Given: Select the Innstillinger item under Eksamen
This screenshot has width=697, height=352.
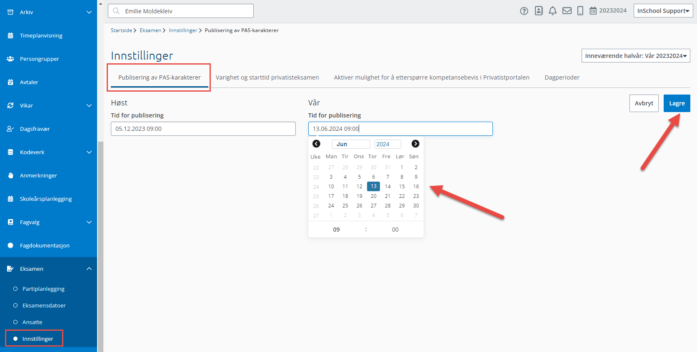Looking at the screenshot, I should (37, 339).
